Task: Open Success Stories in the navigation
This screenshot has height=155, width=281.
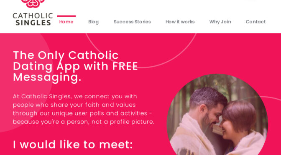Action: (132, 22)
